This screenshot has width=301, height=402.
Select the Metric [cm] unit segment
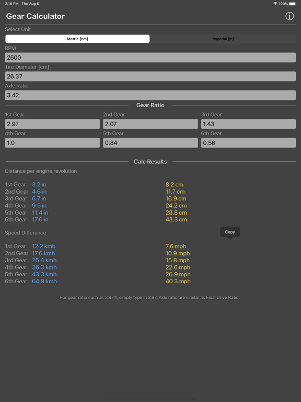tap(77, 39)
